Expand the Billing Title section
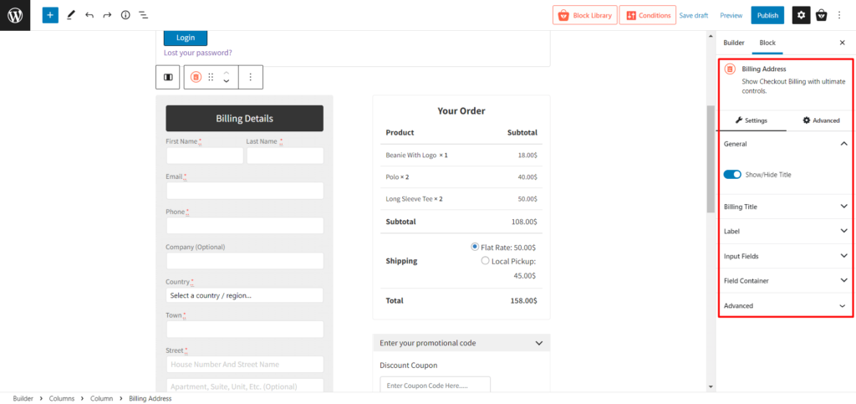856x404 pixels. tap(785, 207)
